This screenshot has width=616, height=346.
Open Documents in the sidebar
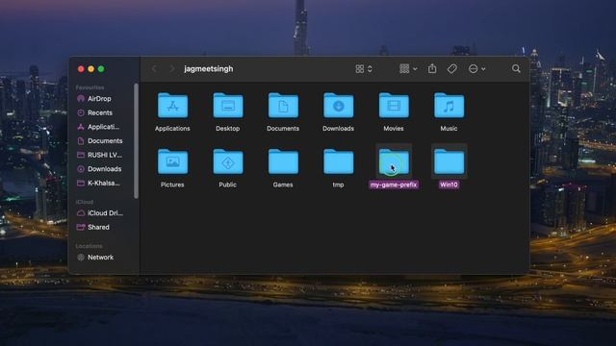point(105,141)
